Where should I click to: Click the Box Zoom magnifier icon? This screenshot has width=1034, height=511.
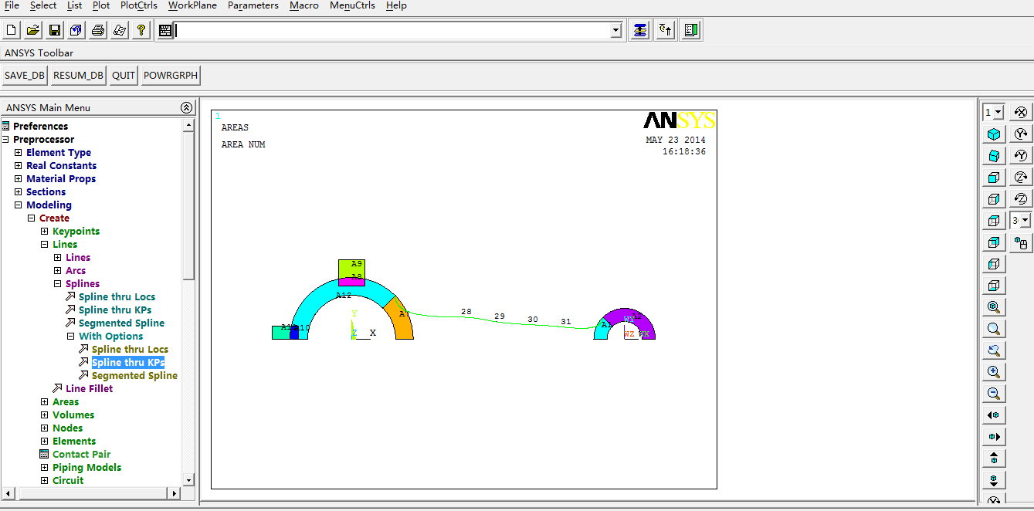point(994,329)
